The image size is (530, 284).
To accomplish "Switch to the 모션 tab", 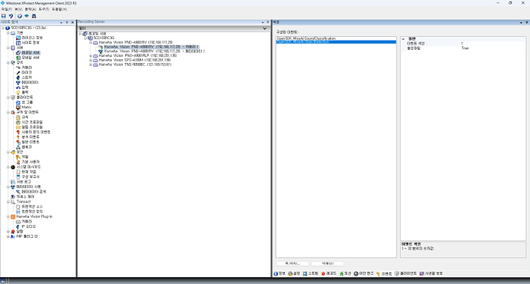I will [x=346, y=273].
